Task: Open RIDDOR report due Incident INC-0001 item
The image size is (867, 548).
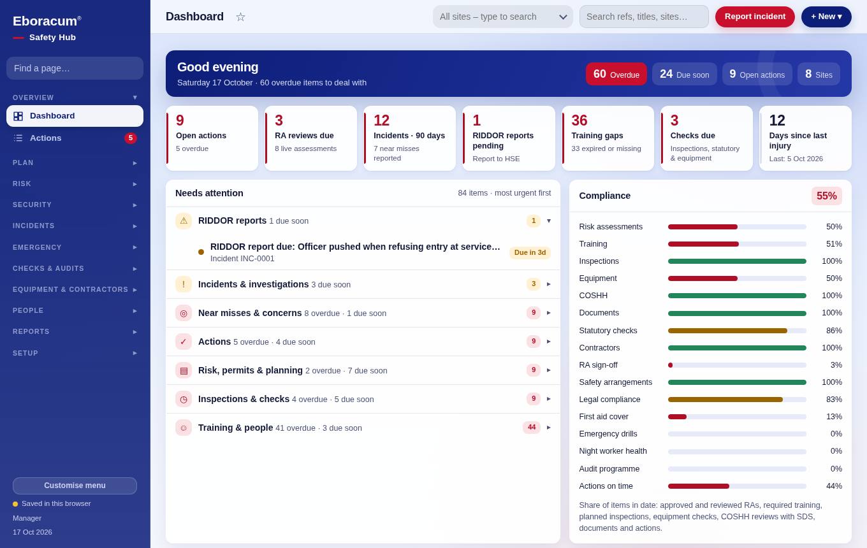Action: pos(363,252)
